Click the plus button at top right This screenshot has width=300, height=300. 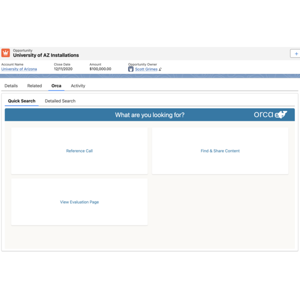click(295, 54)
